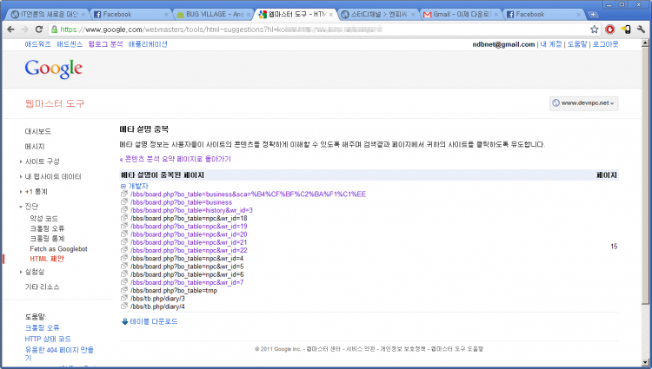Viewport: 652px width, 369px height.
Task: Click the address bar URL field
Action: click(x=313, y=29)
